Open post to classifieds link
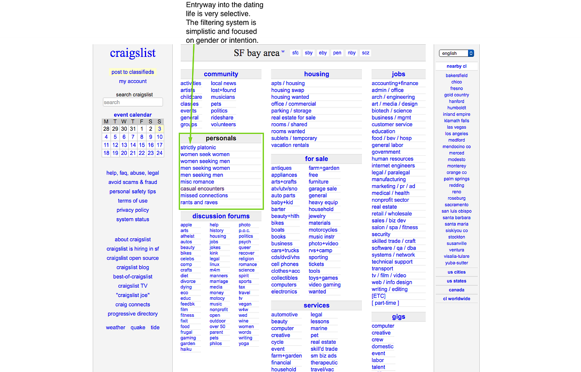Screen dimensions: 581x372 click(133, 72)
